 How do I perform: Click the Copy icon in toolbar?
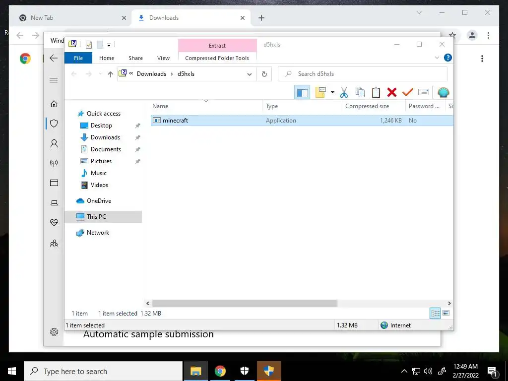coord(360,93)
